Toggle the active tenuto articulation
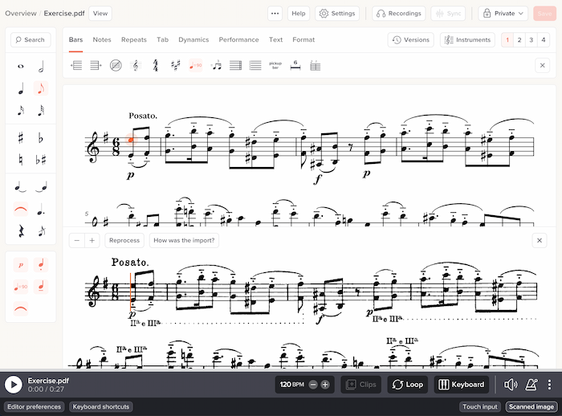The height and width of the screenshot is (416, 562). (x=41, y=287)
